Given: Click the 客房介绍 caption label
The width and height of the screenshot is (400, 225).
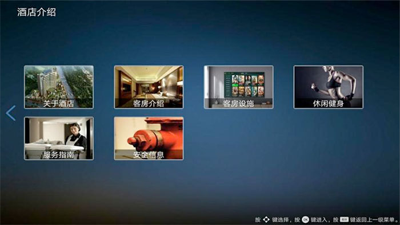Looking at the screenshot, I should tap(149, 104).
